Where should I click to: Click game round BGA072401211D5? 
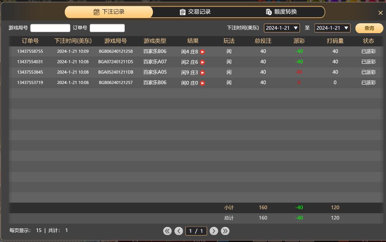tap(116, 62)
